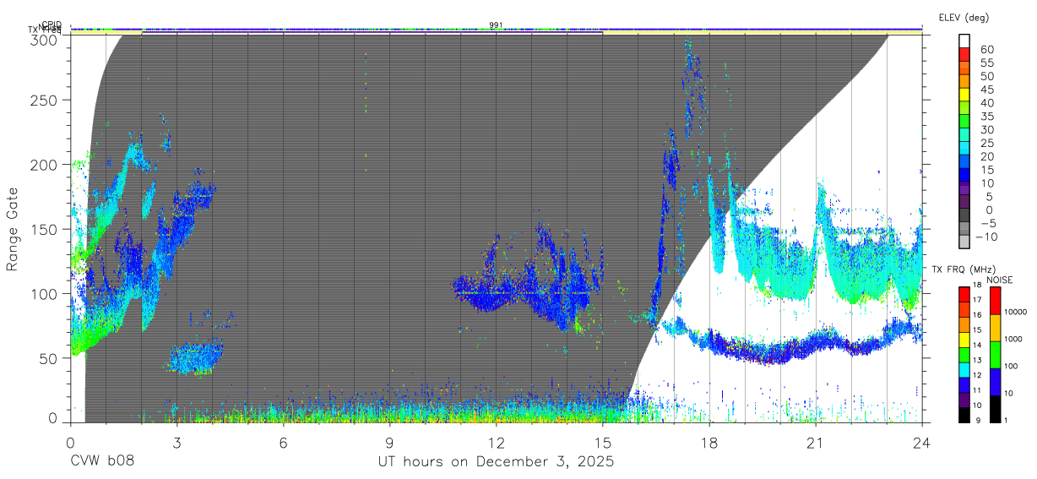The height and width of the screenshot is (479, 1037).
Task: Click the ELEV legend label 25
Action: point(986,143)
